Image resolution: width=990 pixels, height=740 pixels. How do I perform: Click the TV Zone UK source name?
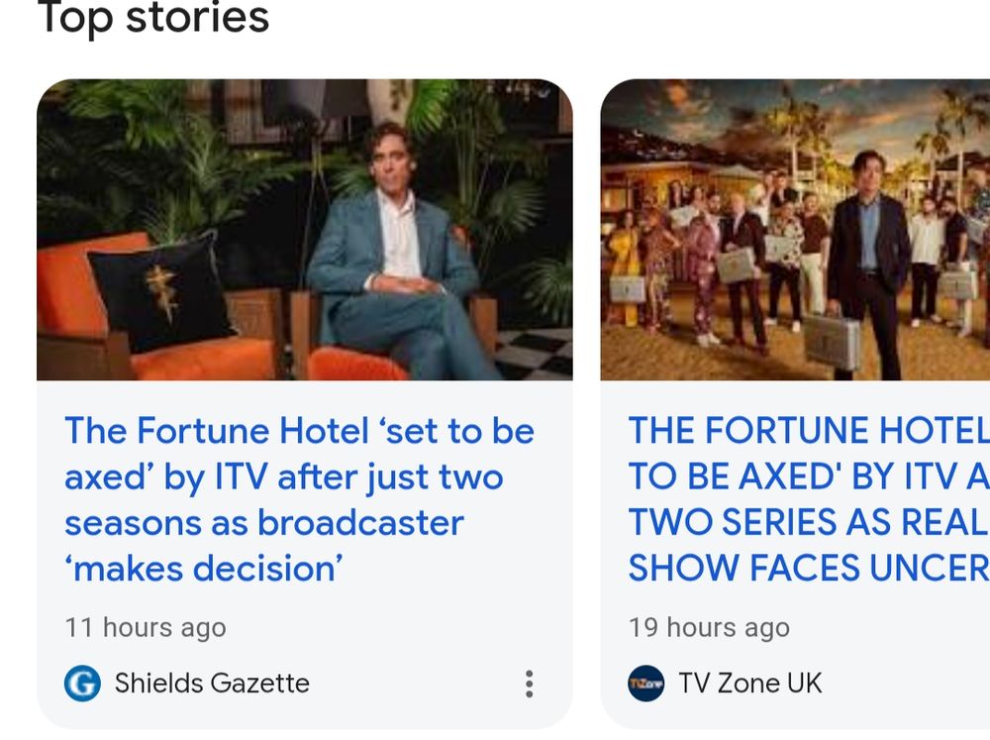point(749,684)
